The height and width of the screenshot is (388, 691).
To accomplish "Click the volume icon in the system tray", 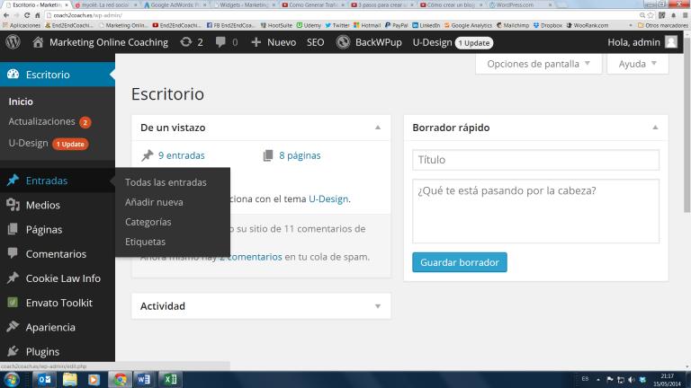I will [x=632, y=379].
